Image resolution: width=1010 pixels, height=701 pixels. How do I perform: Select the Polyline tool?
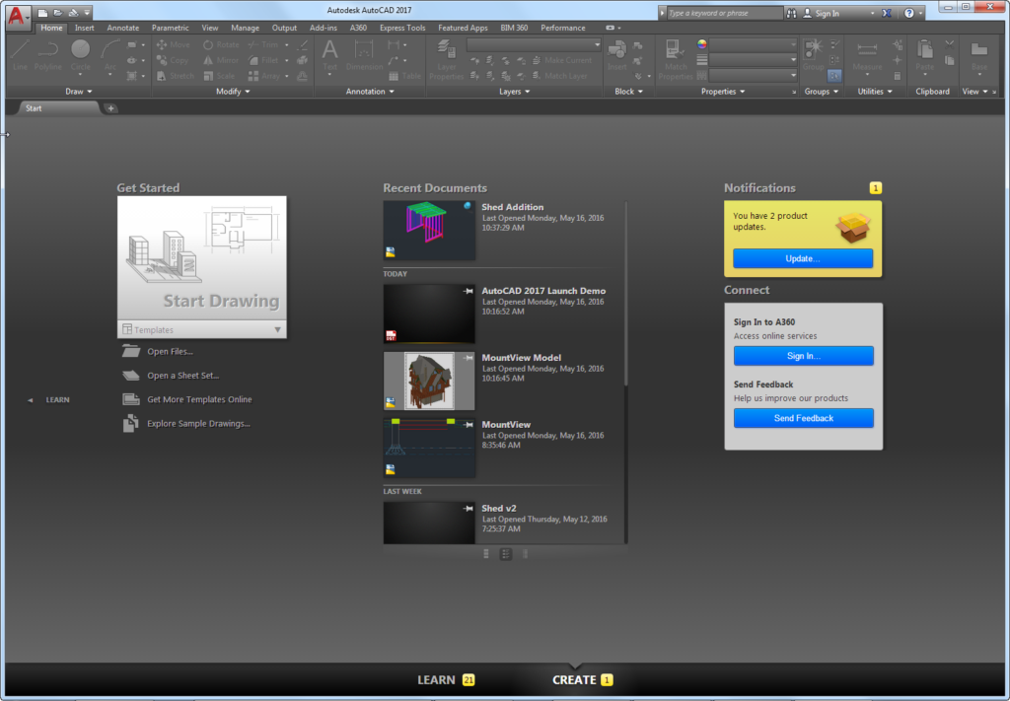pyautogui.click(x=47, y=54)
